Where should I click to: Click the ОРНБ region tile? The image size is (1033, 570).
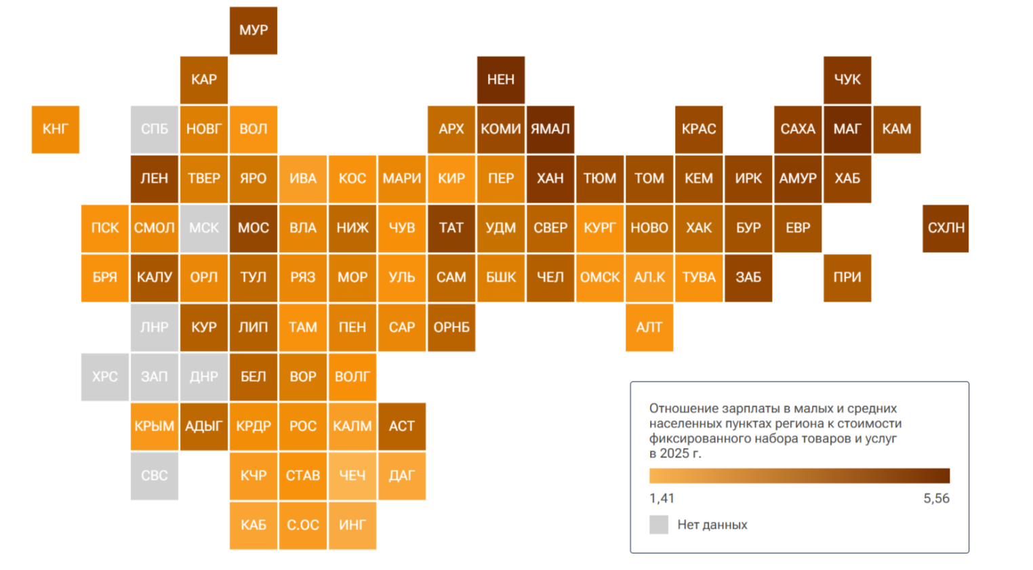point(451,327)
